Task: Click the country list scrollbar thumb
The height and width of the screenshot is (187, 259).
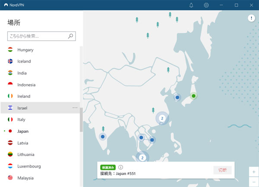Action: pos(81,120)
